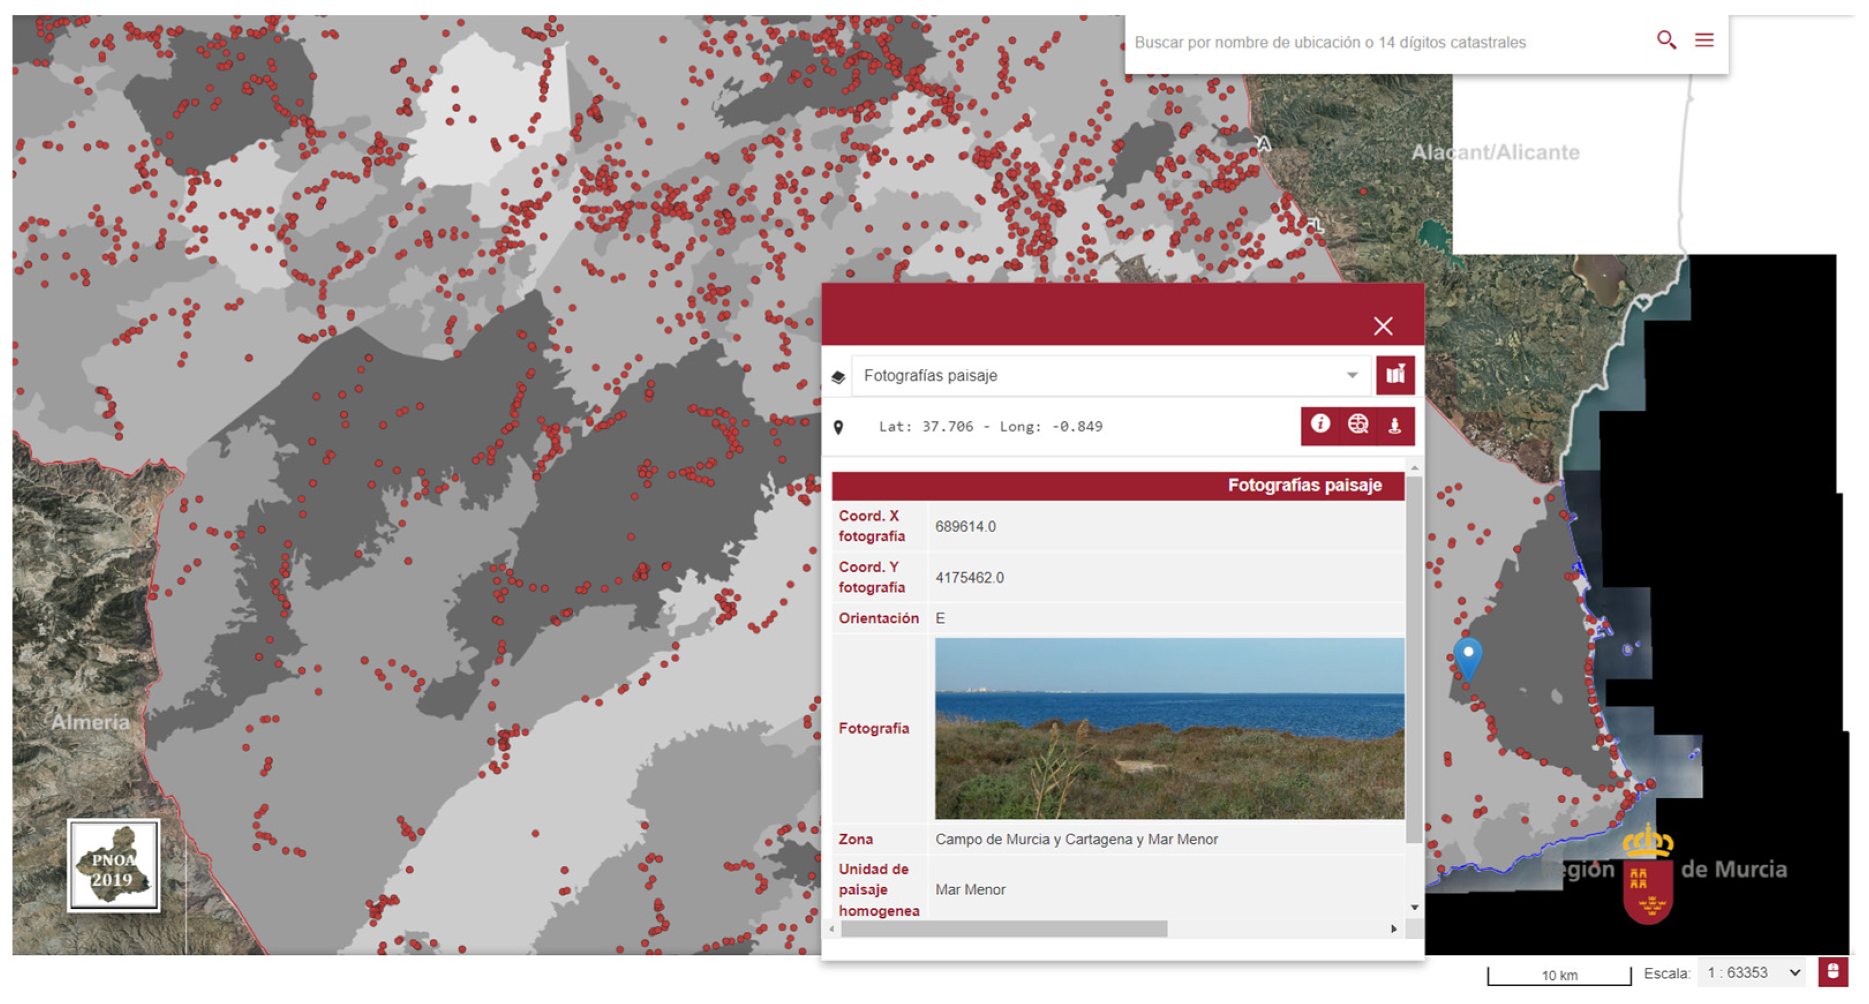The image size is (1869, 1004).
Task: Expand the Fotografías paisaje layer dropdown
Action: tap(1352, 376)
